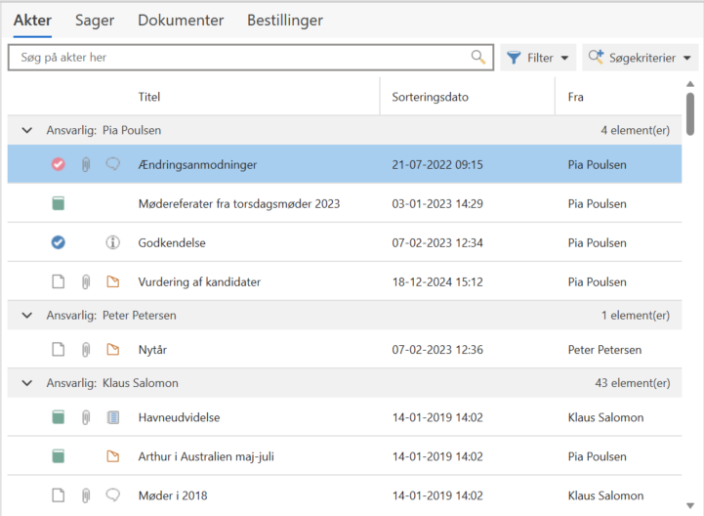Switch to the Sager tab
Viewport: 704px width, 516px height.
[x=95, y=21]
